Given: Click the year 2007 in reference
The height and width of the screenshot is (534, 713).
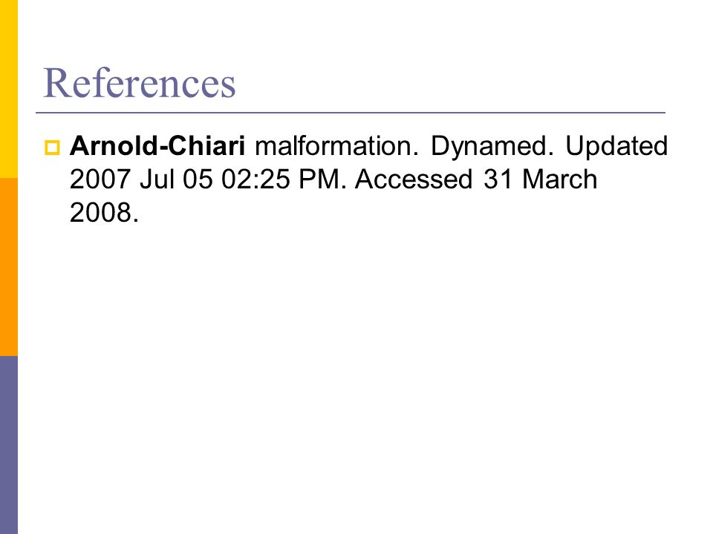Looking at the screenshot, I should pos(100,179).
